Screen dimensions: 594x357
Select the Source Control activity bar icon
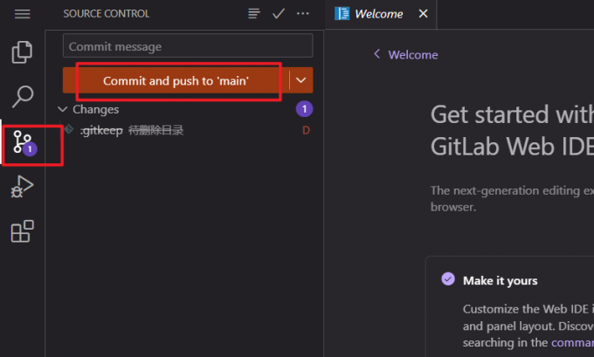click(24, 143)
